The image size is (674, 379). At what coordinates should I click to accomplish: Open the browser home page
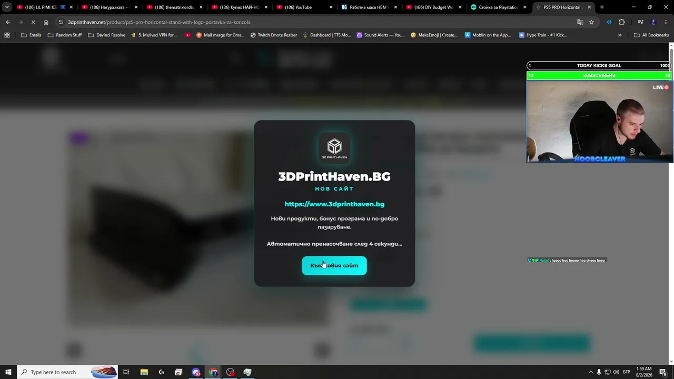click(46, 22)
